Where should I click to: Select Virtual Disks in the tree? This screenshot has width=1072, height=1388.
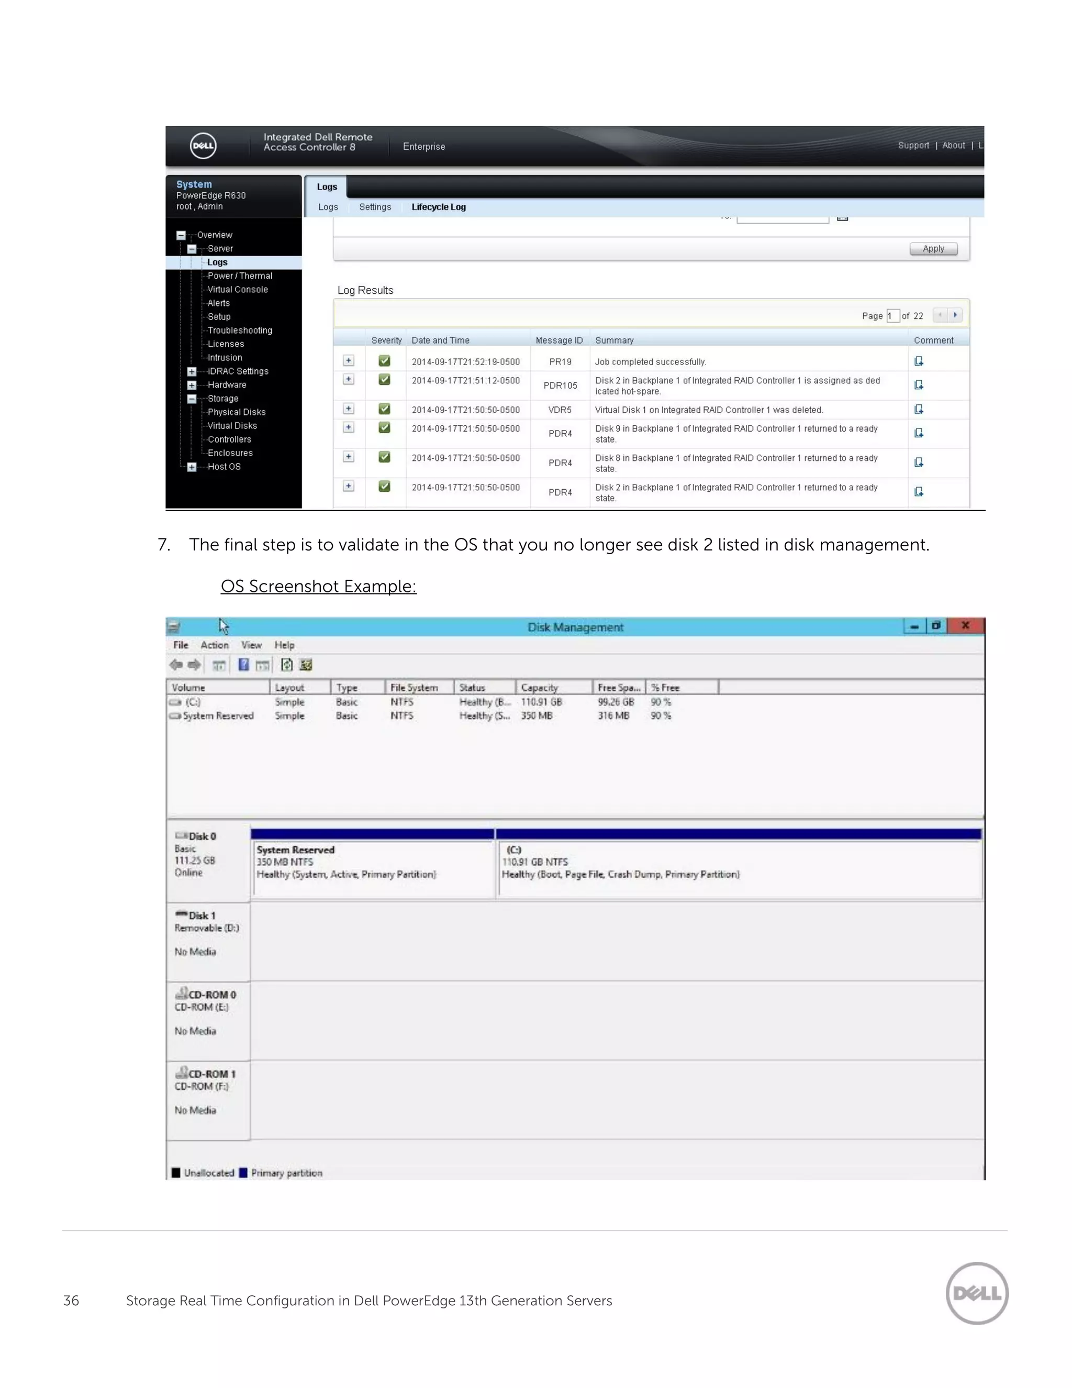[232, 426]
